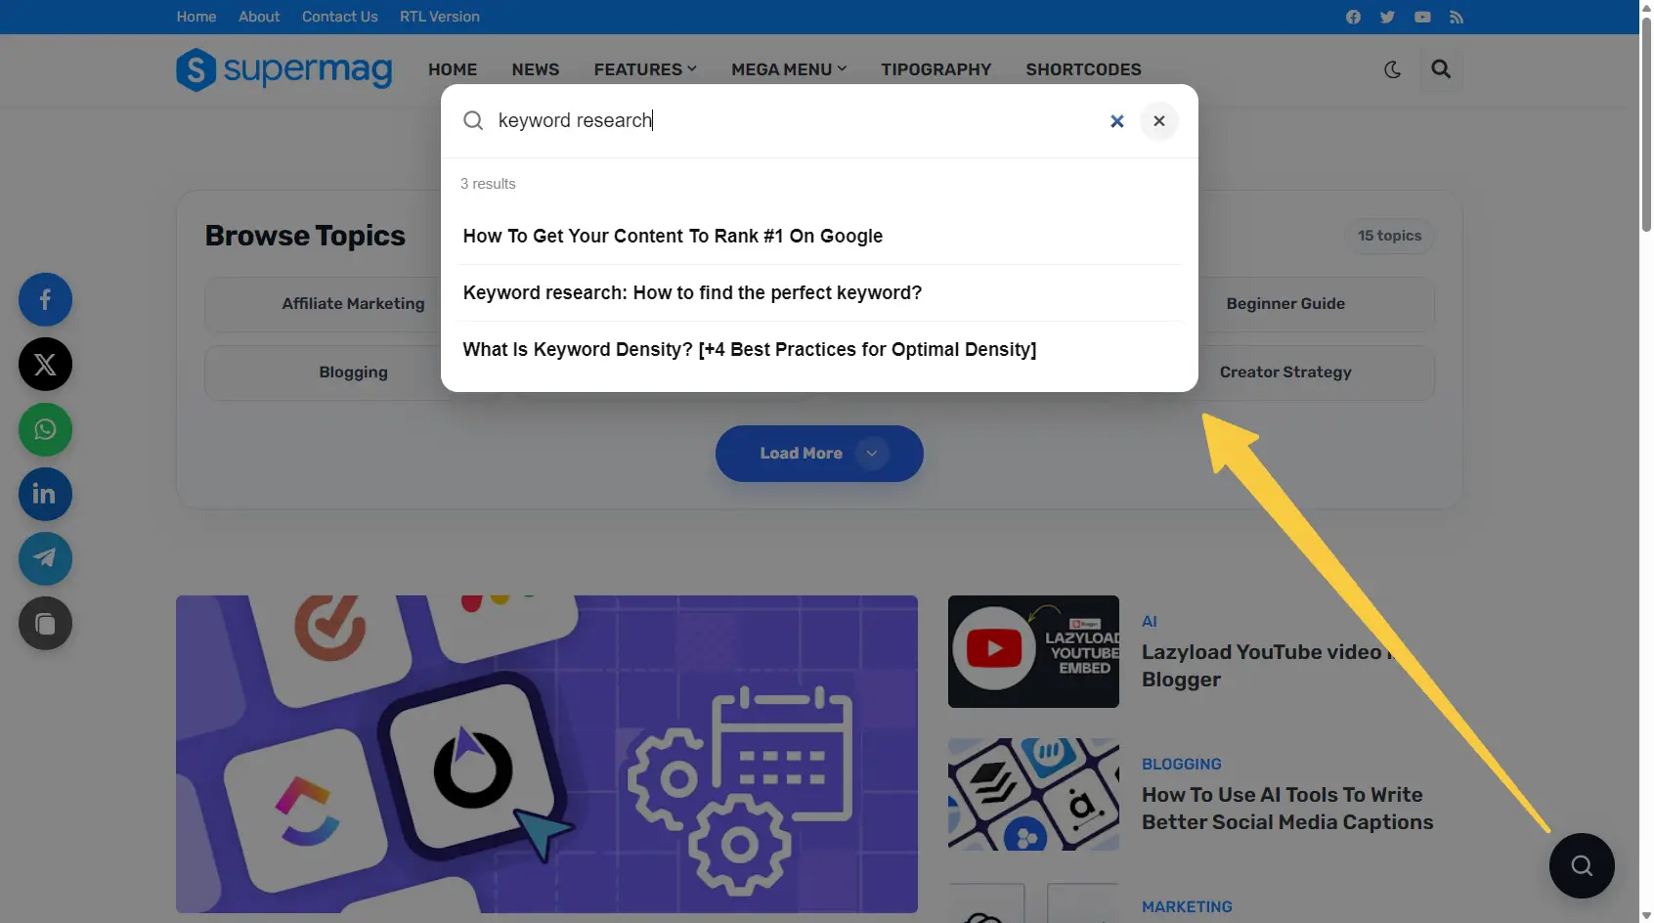1654x923 pixels.
Task: Click About link in top bar
Action: [x=259, y=17]
